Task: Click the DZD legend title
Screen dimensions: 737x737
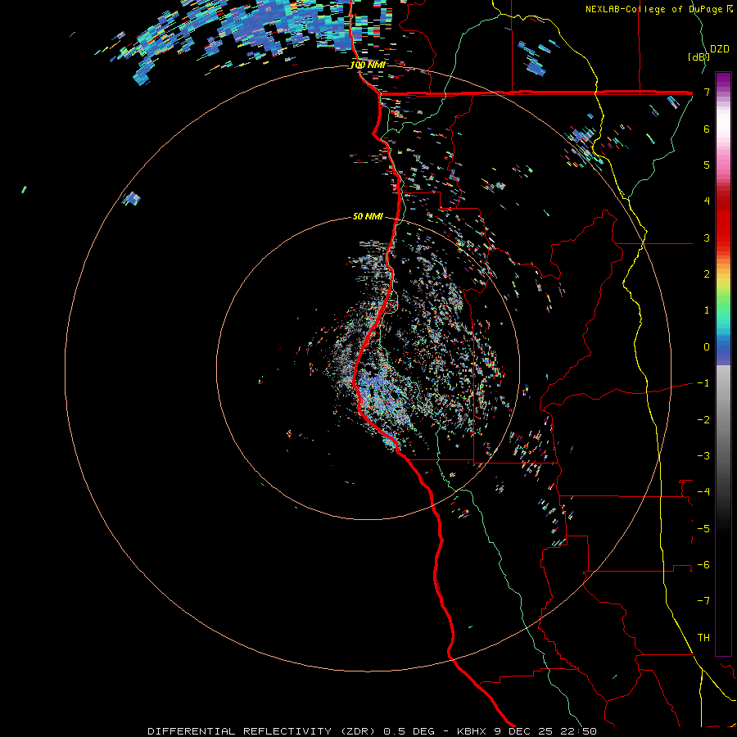Action: coord(720,49)
